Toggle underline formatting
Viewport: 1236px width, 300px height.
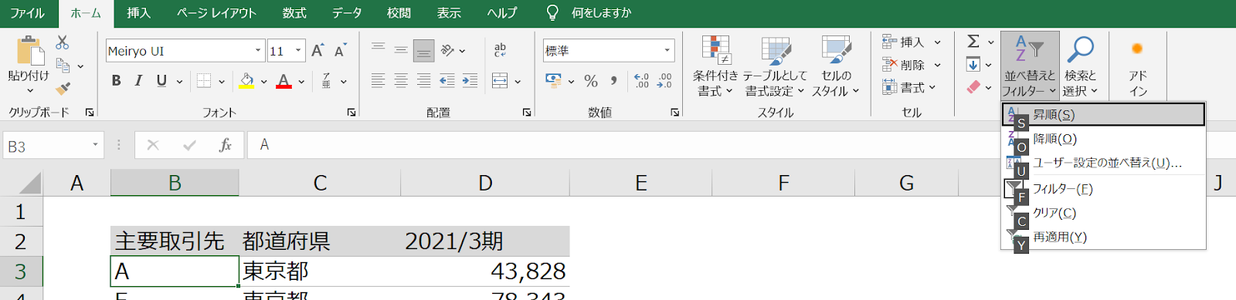[x=161, y=81]
